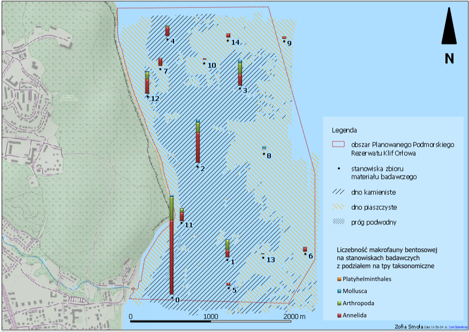The width and height of the screenshot is (469, 332).
Task: Click the Platyhelminthales legend label
Action: point(367,279)
